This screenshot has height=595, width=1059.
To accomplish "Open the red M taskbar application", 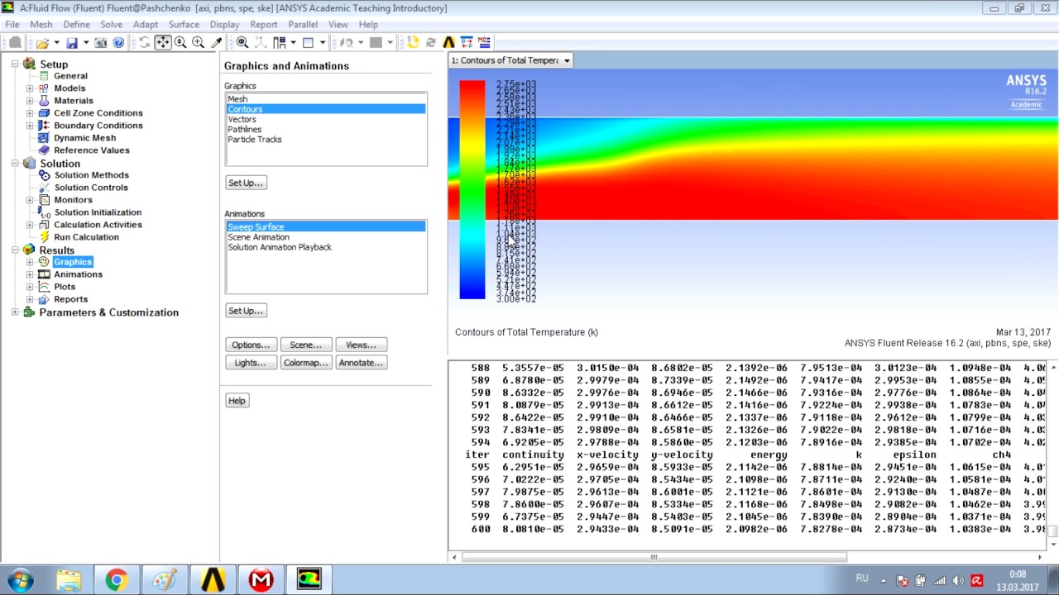I will click(261, 580).
